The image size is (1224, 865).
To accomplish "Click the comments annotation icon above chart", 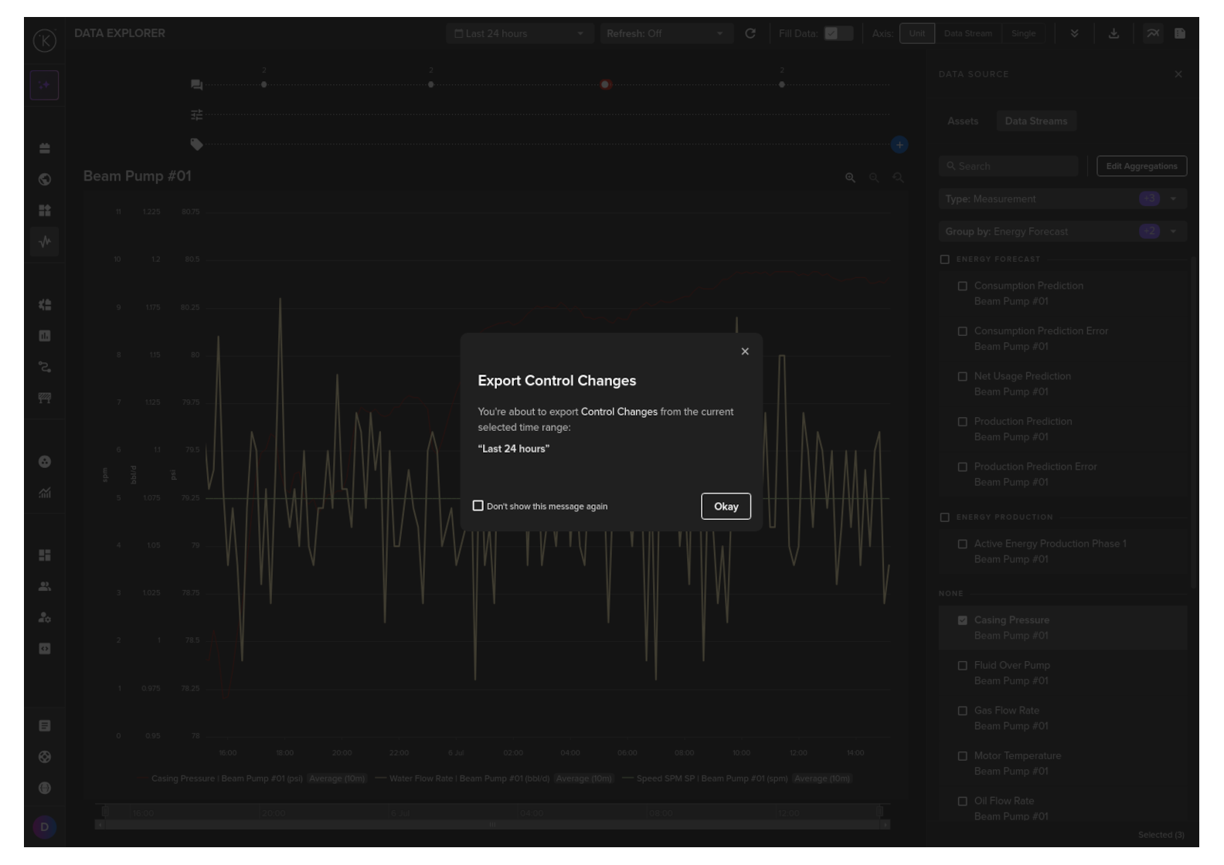I will point(196,84).
